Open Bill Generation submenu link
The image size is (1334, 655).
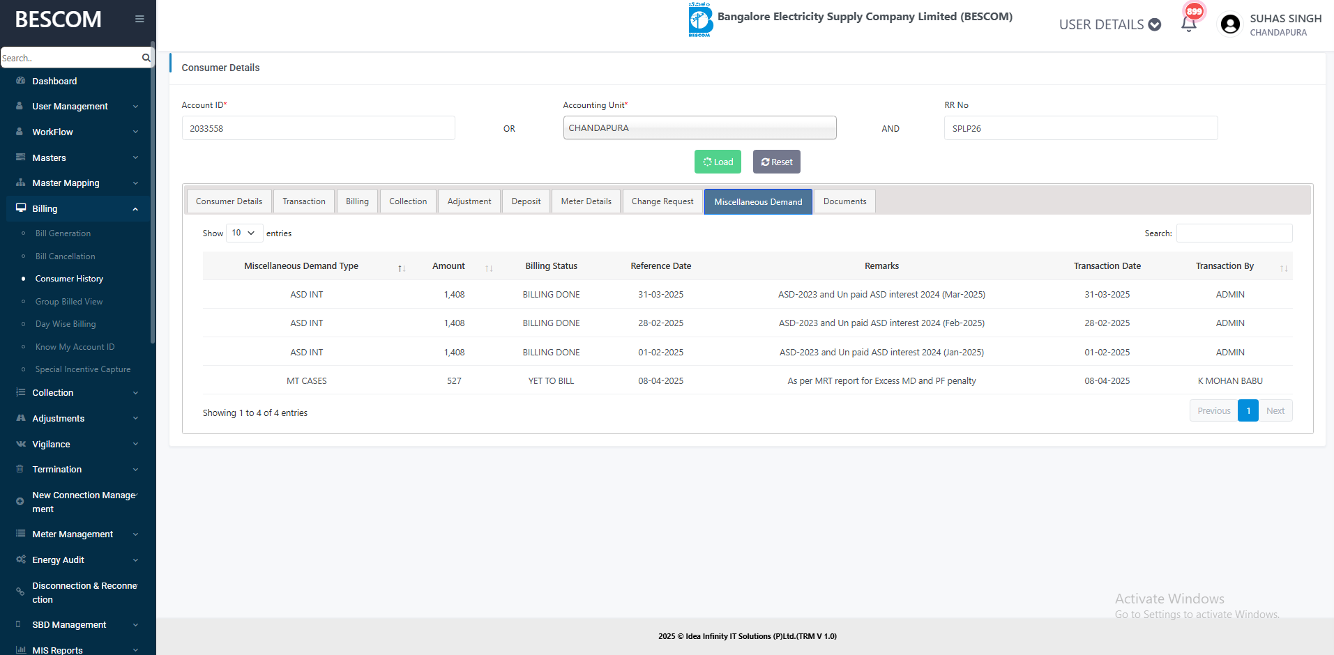[x=63, y=233]
